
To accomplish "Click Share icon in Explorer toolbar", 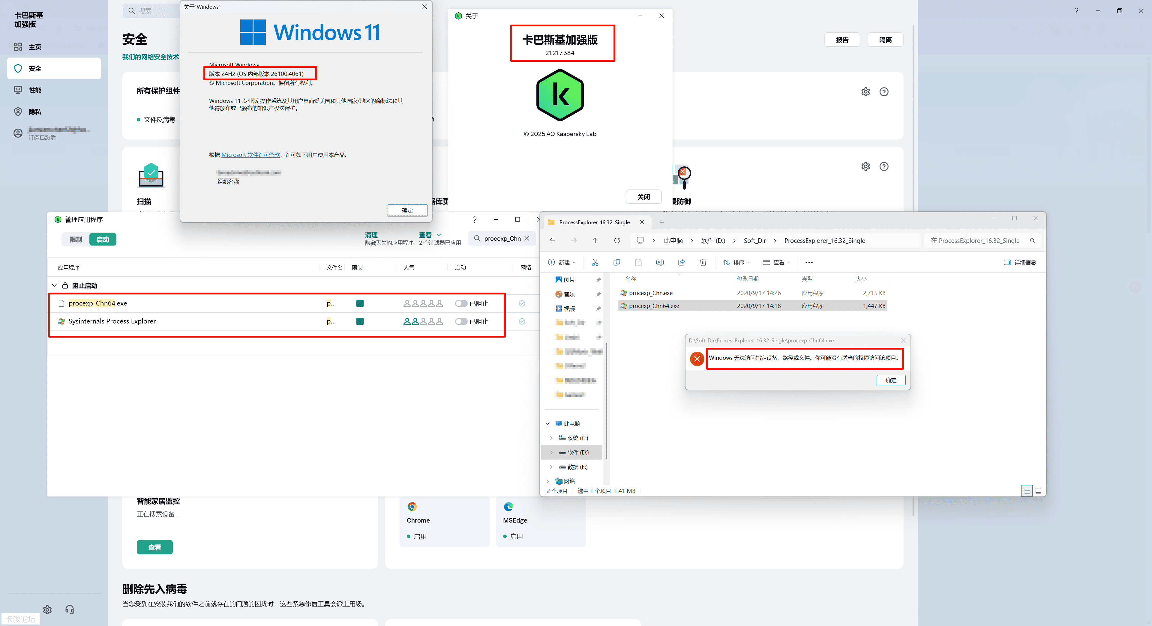I will click(682, 262).
